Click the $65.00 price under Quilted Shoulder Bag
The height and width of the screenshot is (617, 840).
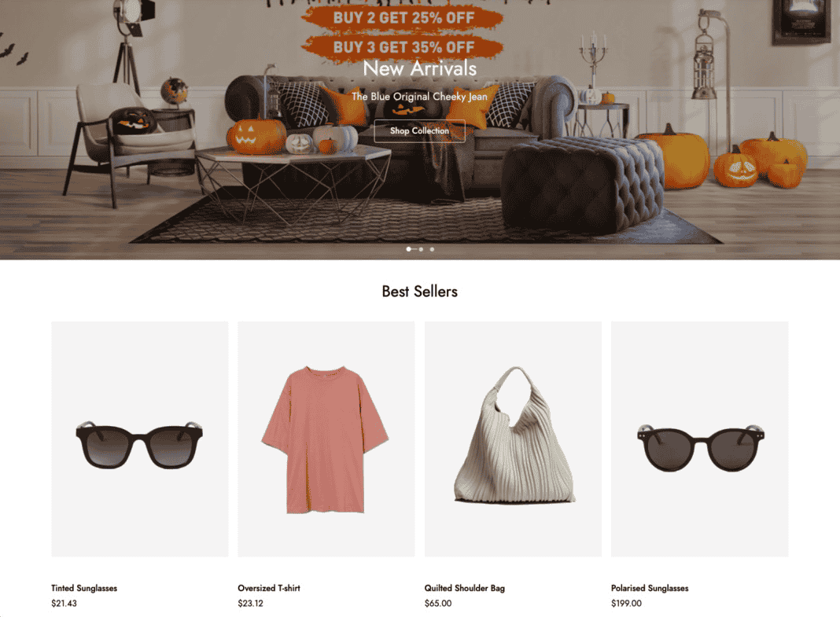[x=438, y=603]
